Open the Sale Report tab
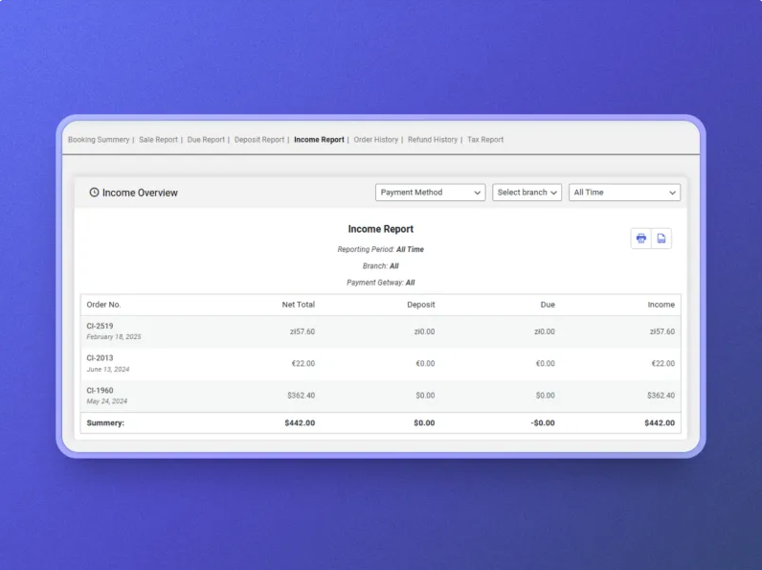 [158, 140]
